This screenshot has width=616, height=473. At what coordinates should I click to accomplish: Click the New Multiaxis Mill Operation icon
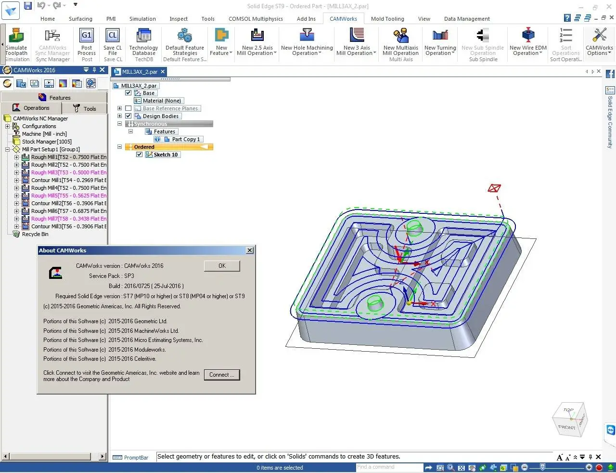pos(401,36)
